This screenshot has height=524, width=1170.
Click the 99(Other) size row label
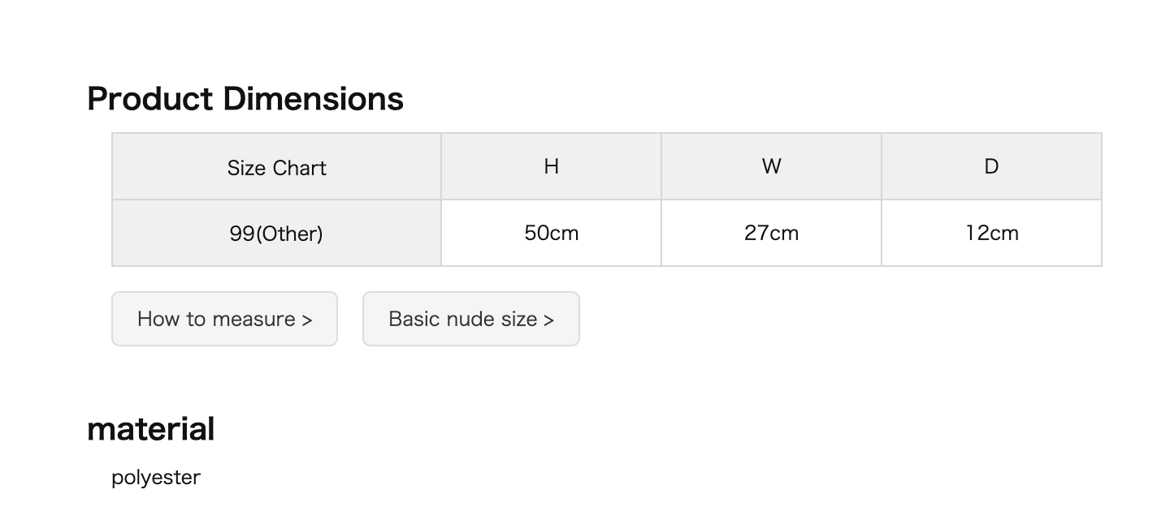(276, 234)
